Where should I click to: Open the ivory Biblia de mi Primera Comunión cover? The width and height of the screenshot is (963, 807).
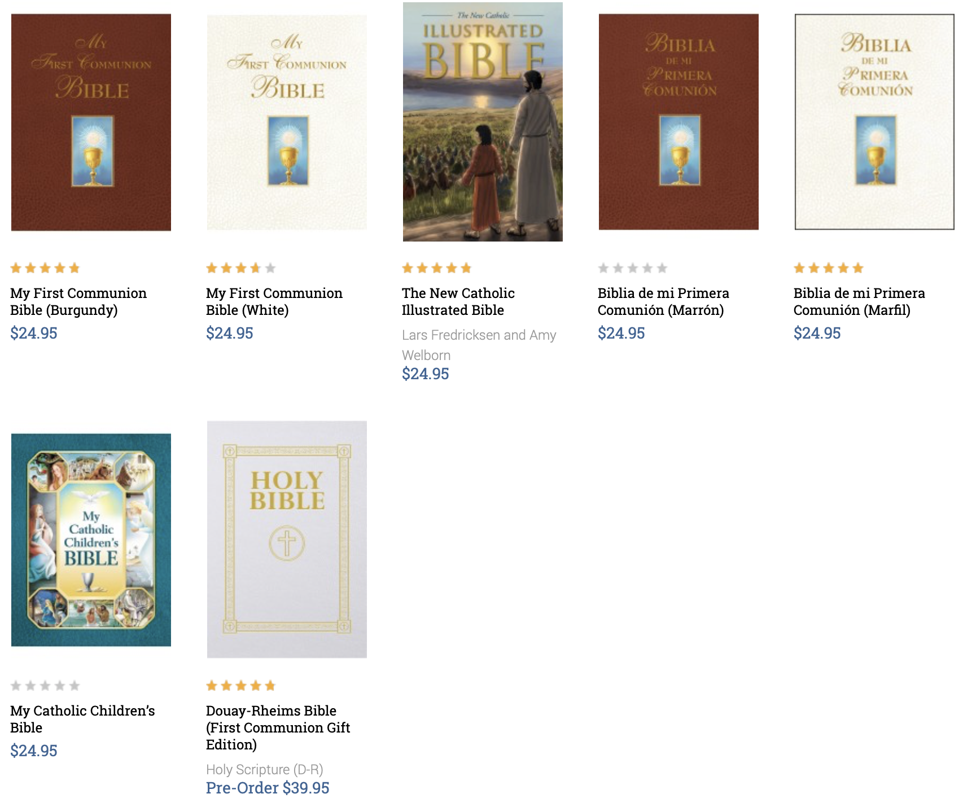[874, 122]
